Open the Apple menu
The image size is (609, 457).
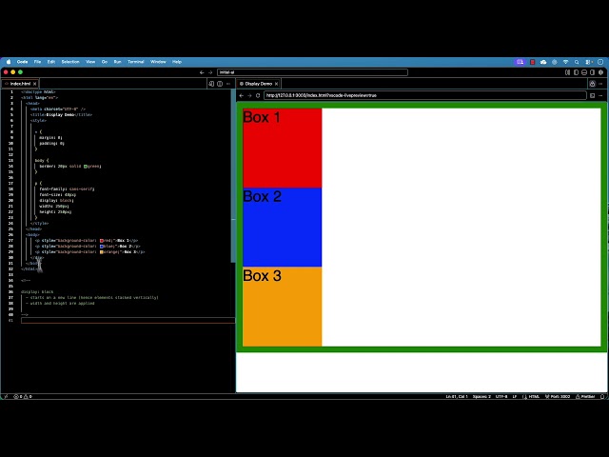coord(9,62)
